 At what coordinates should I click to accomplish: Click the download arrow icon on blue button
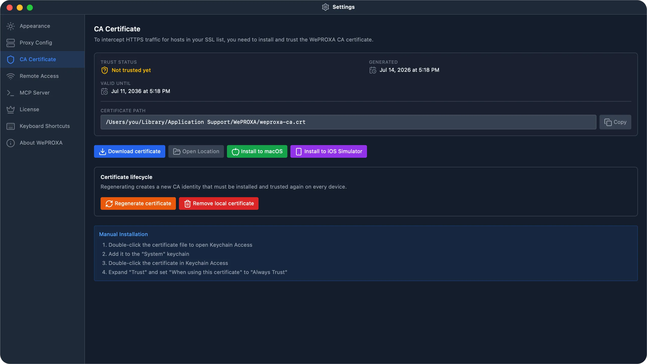[102, 151]
